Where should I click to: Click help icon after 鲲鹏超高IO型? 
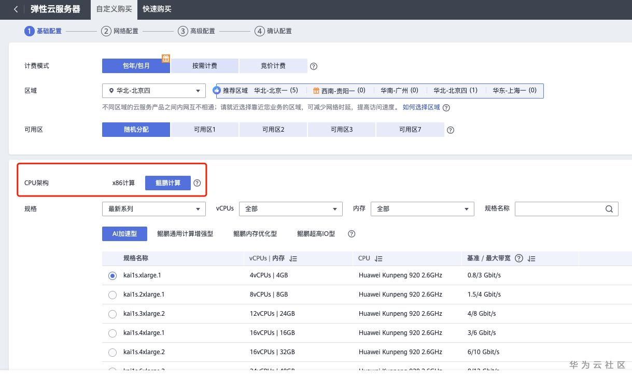click(352, 234)
